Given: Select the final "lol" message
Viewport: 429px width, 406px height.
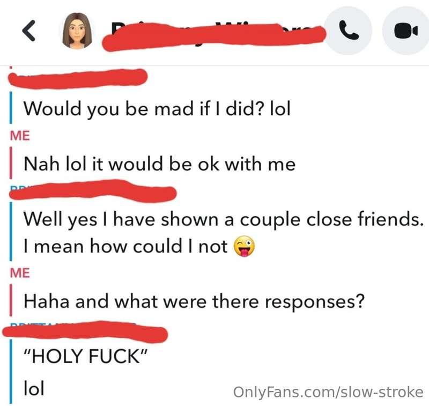Looking at the screenshot, I should 34,388.
